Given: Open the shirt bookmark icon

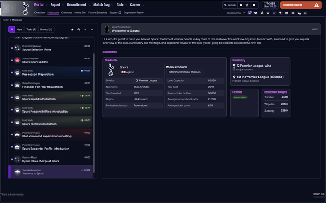Looking at the screenshot, I should (255, 13).
